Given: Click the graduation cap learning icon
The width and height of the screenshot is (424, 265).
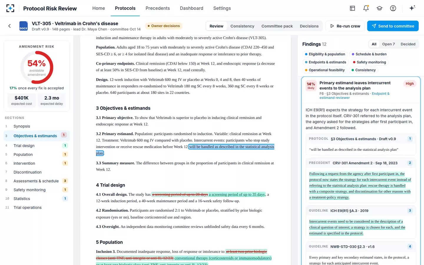Looking at the screenshot, I should (380, 8).
